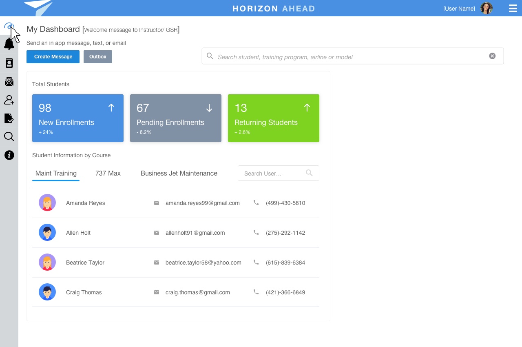
Task: Click Beatrice Taylor's avatar
Action: pyautogui.click(x=47, y=262)
